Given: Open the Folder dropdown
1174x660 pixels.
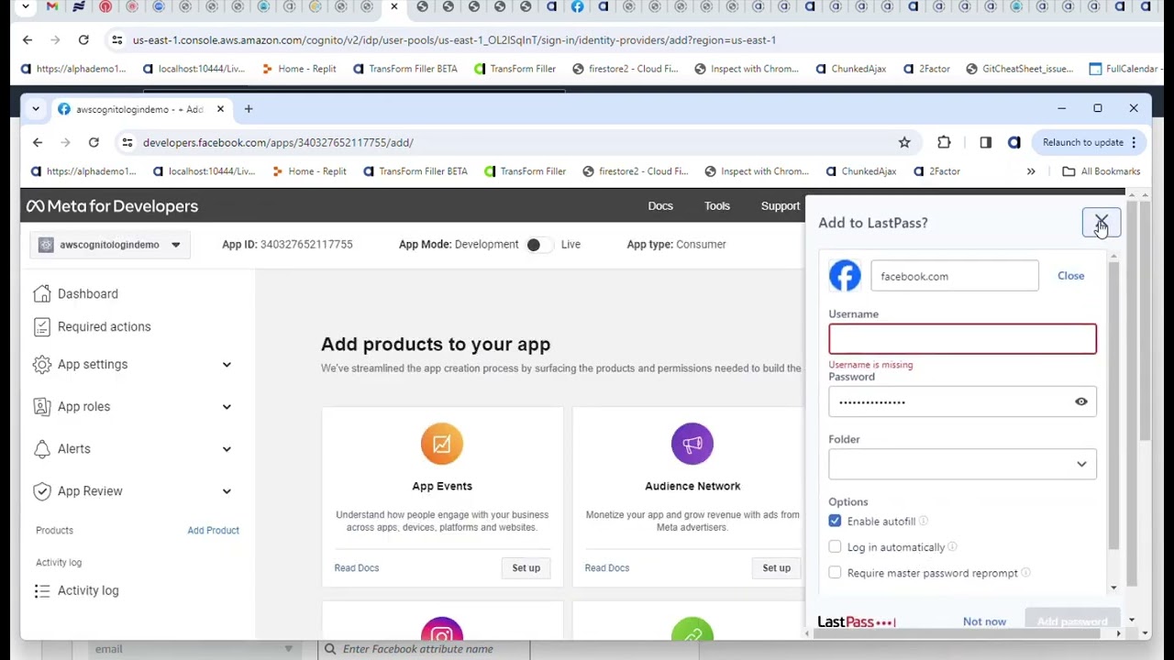Looking at the screenshot, I should (962, 464).
